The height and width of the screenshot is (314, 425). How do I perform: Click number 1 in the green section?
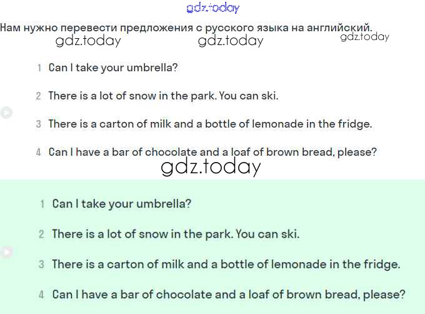42,205
